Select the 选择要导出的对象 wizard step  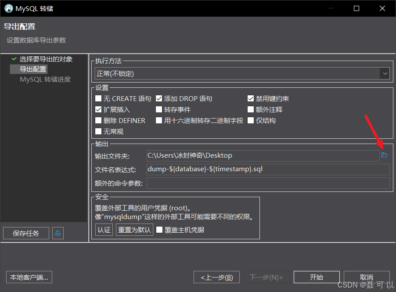pos(46,59)
